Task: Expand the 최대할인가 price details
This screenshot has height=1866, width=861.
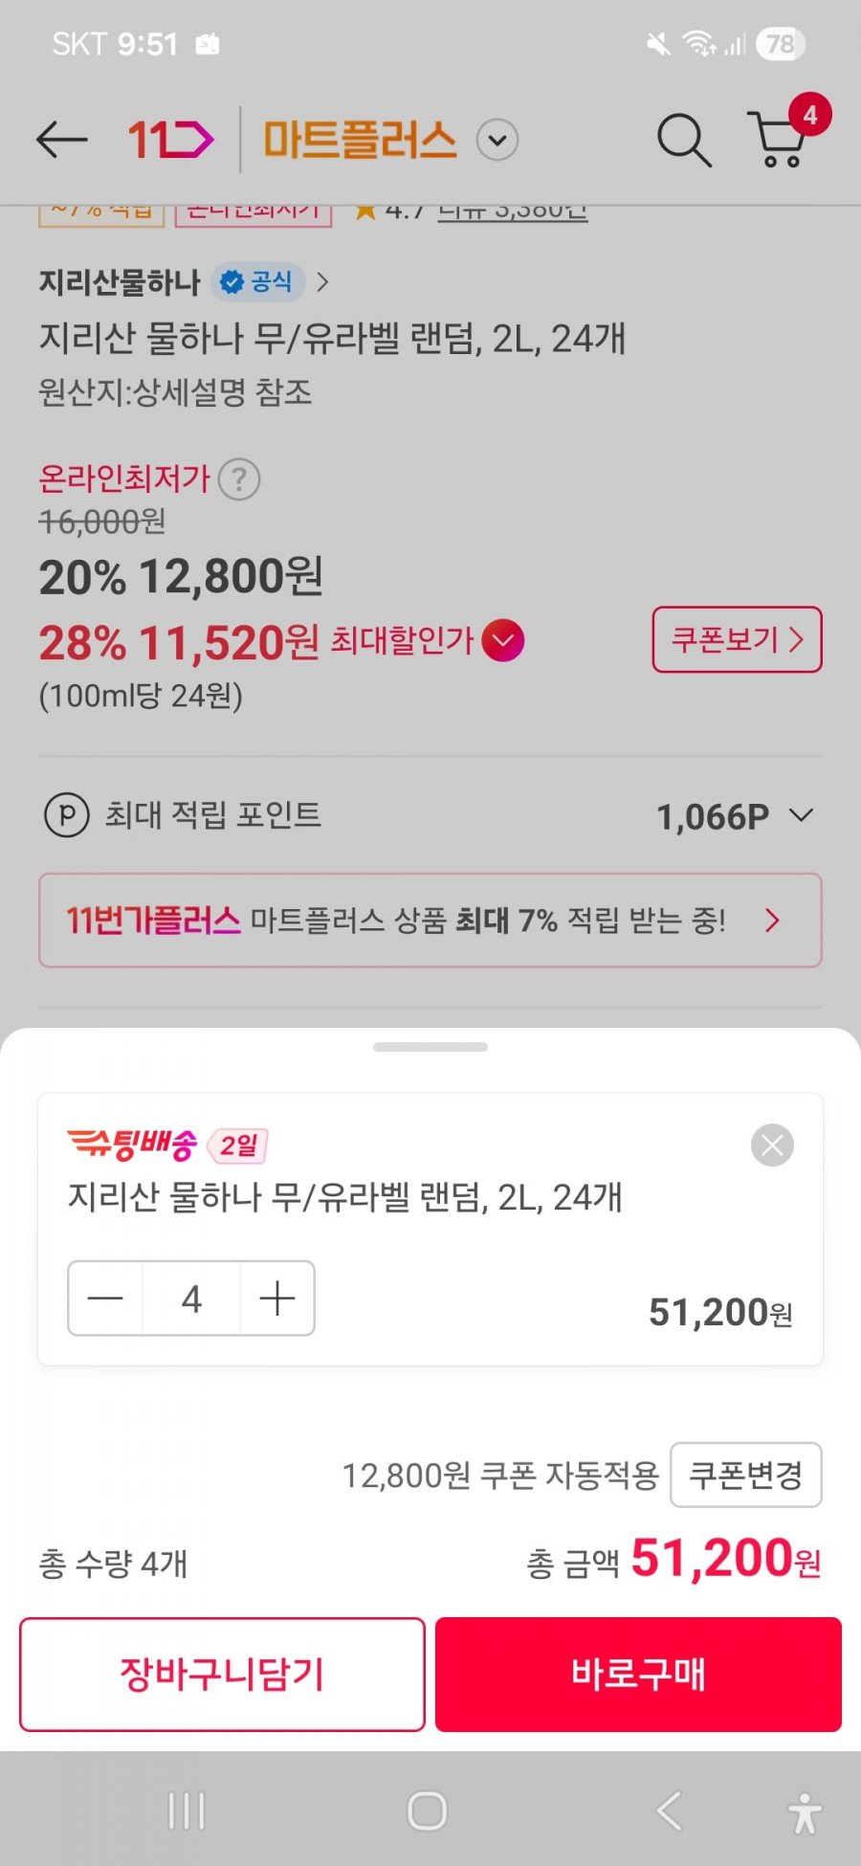Action: 503,640
